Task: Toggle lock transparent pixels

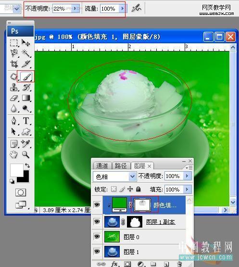Action: click(x=113, y=189)
